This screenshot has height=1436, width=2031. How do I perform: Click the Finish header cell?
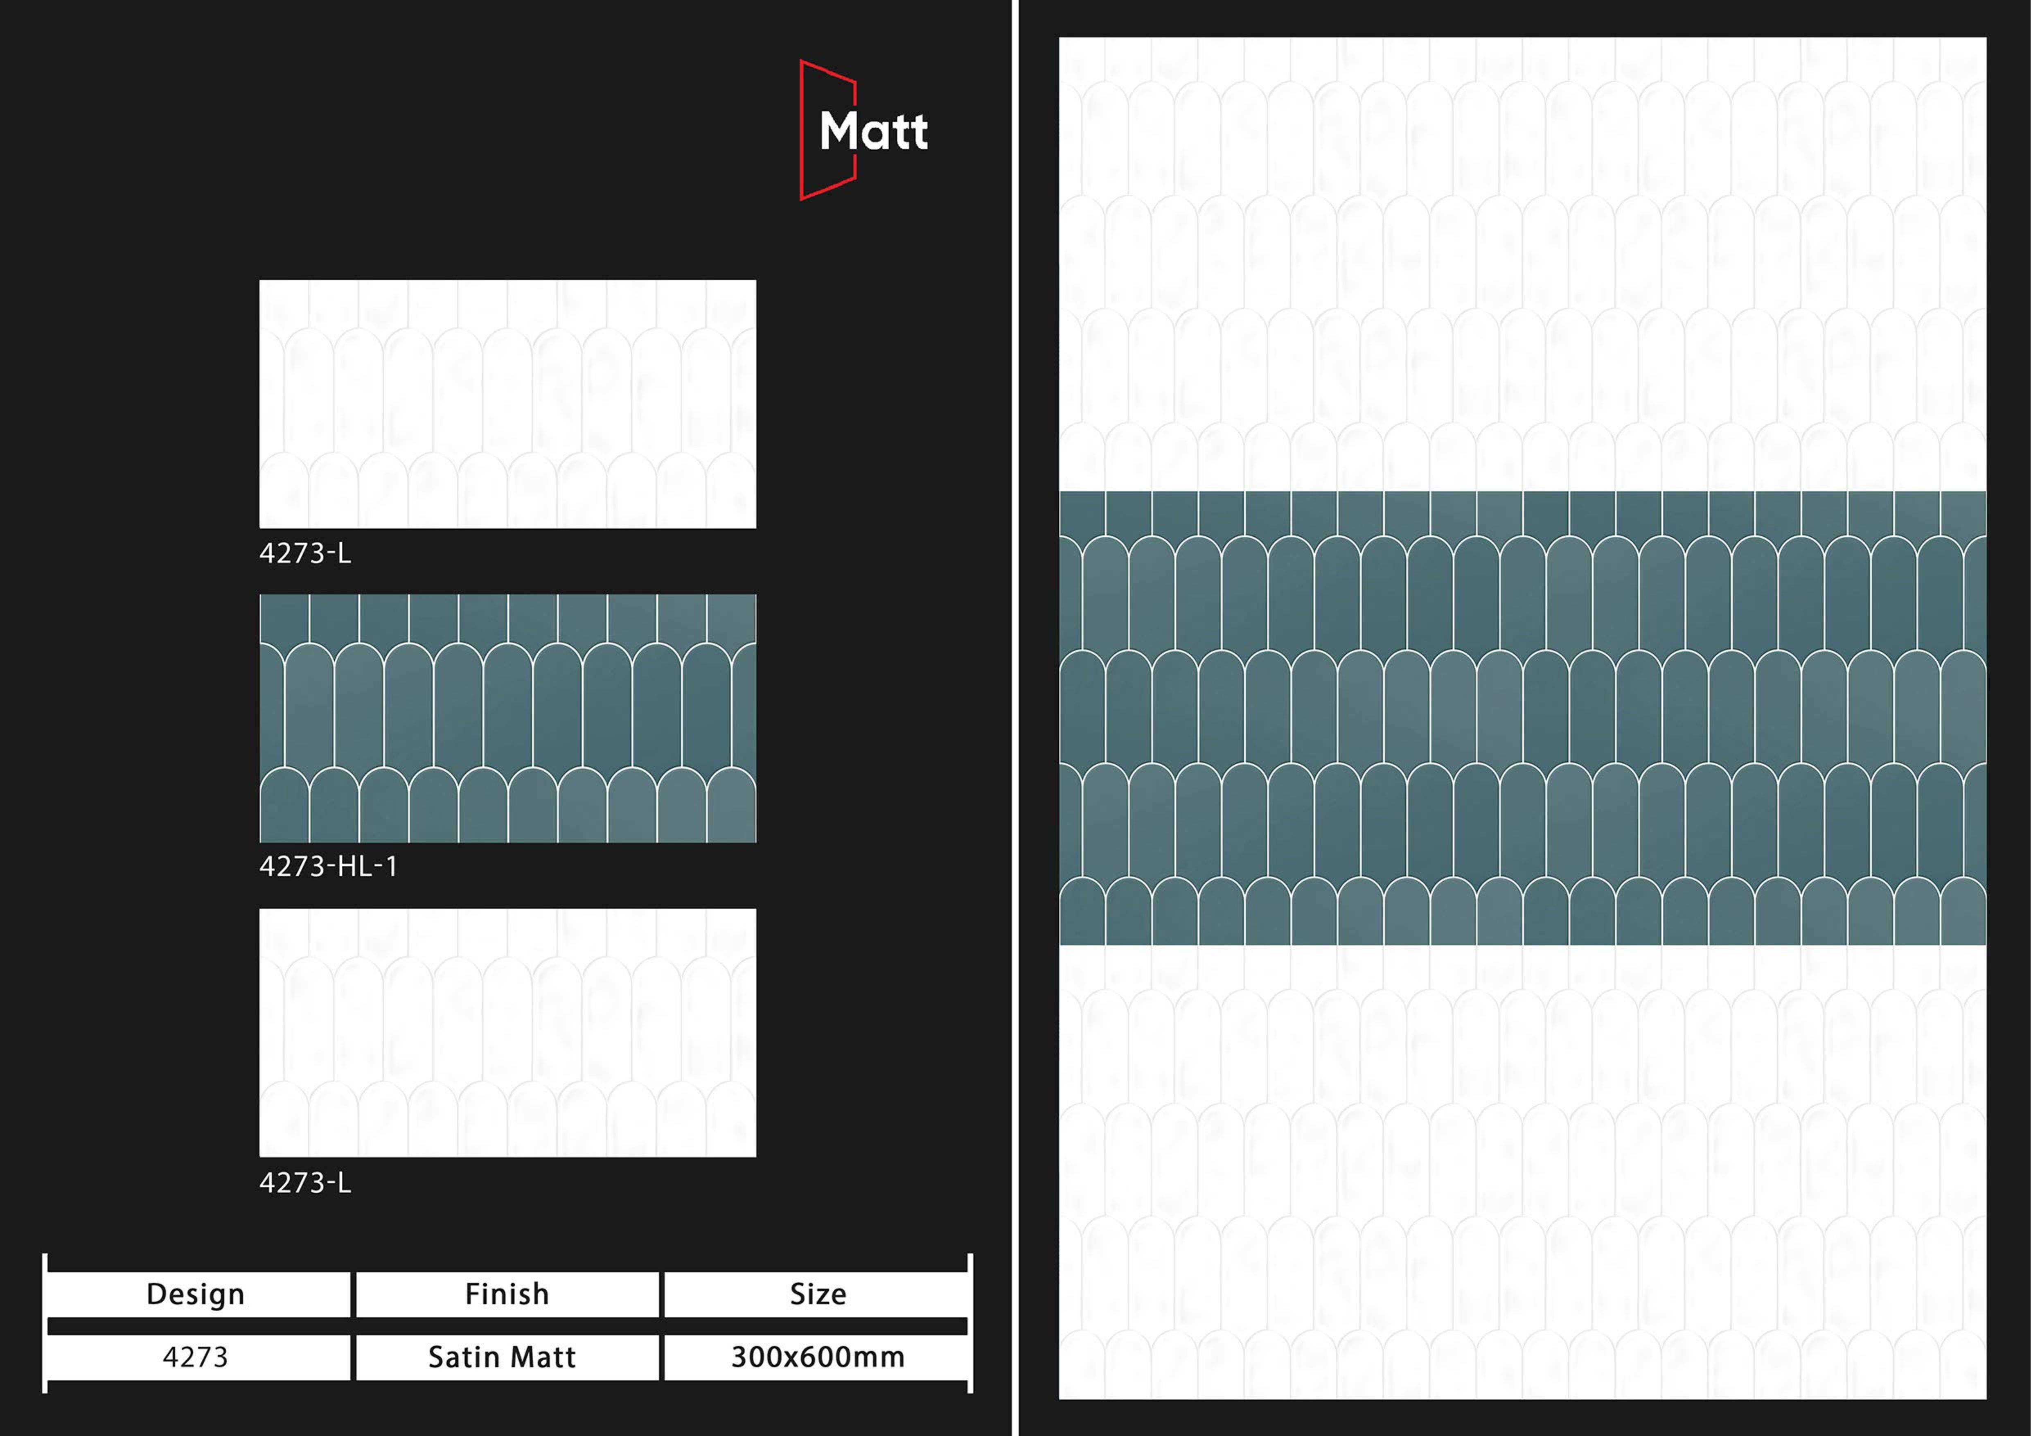(507, 1294)
